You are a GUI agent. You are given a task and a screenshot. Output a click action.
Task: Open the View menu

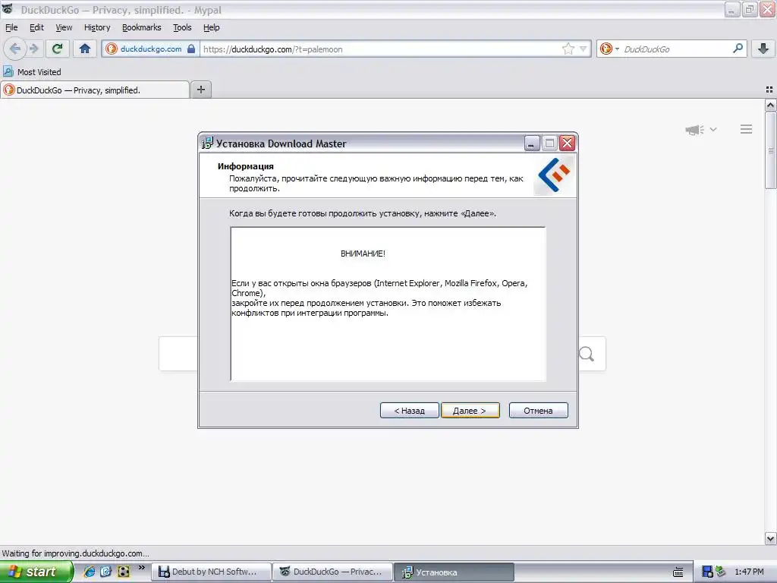pos(64,27)
